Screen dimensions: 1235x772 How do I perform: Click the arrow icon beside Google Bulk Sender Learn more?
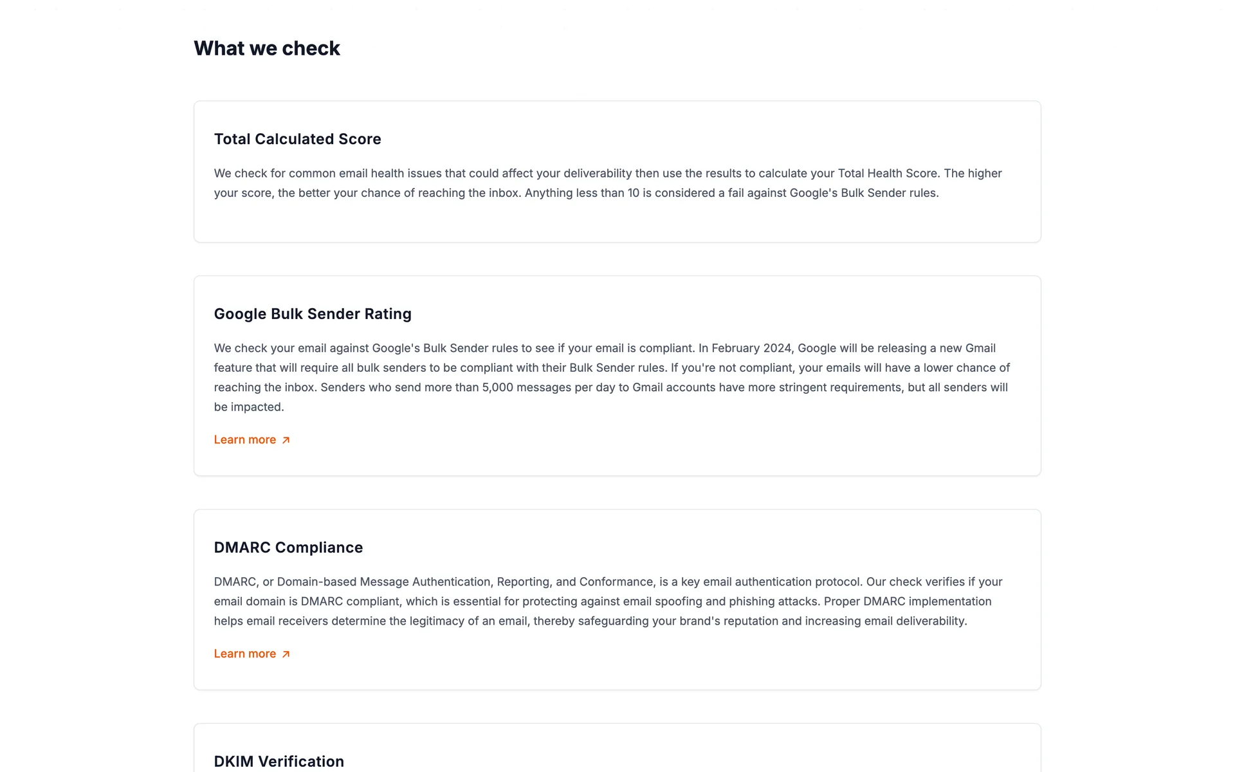[286, 440]
